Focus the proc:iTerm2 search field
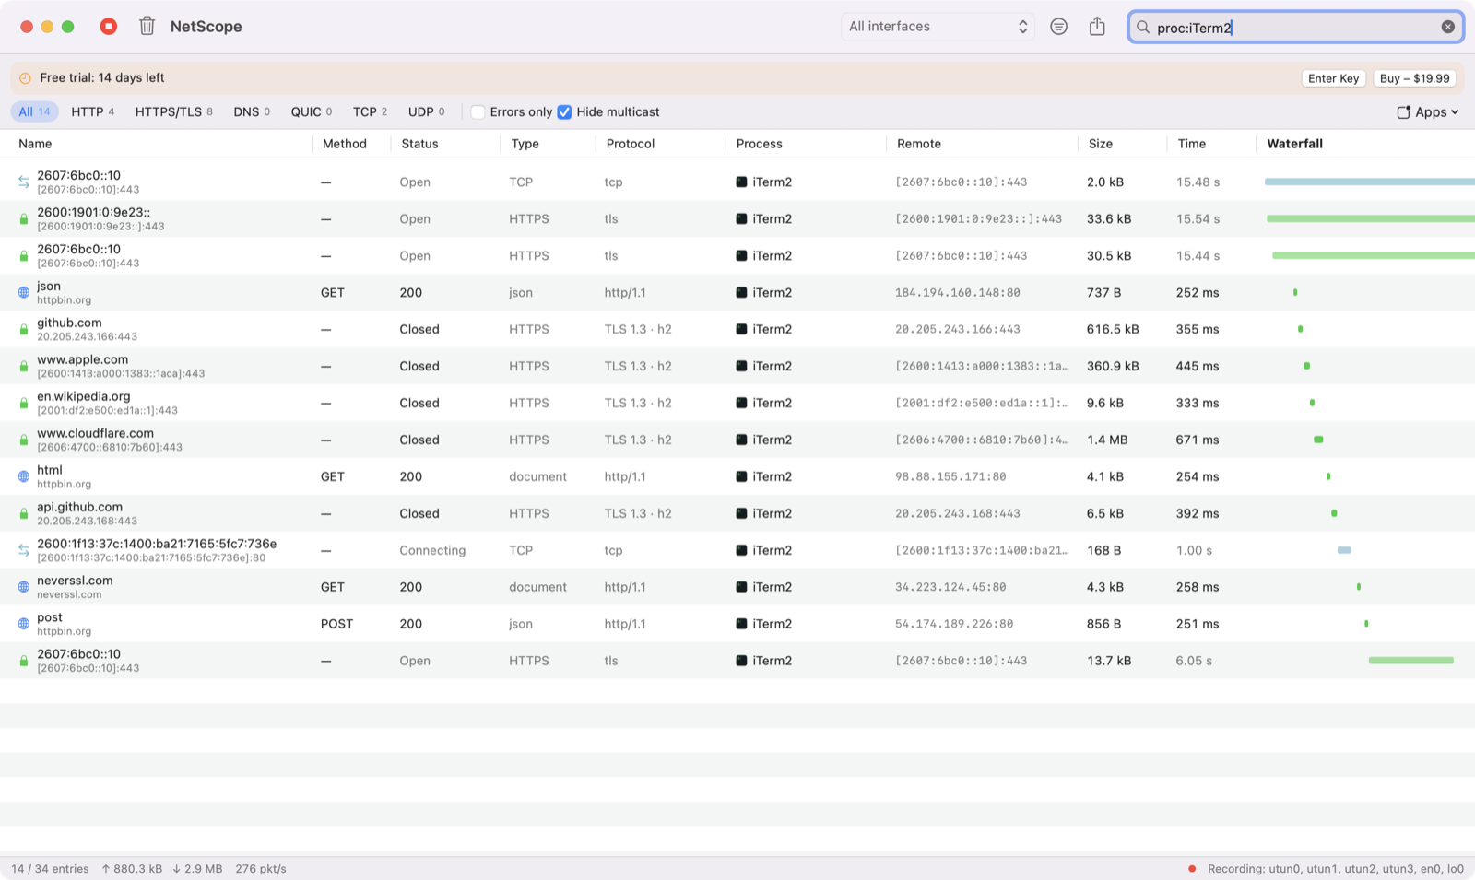The image size is (1475, 880). pos(1295,28)
